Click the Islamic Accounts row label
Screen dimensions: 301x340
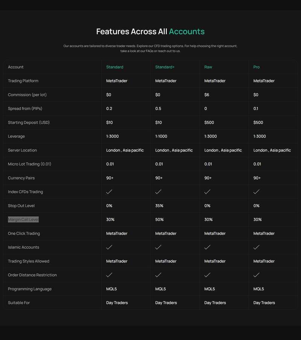pyautogui.click(x=23, y=247)
